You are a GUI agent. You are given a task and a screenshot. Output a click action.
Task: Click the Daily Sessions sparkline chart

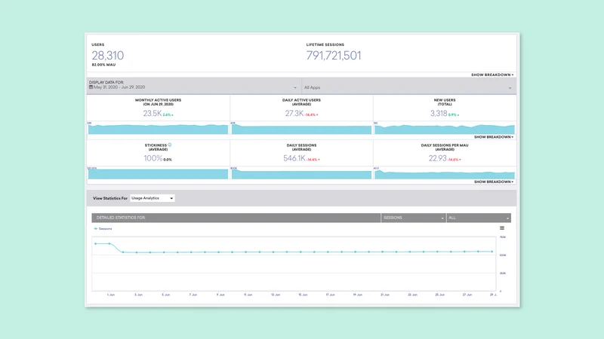[301, 173]
